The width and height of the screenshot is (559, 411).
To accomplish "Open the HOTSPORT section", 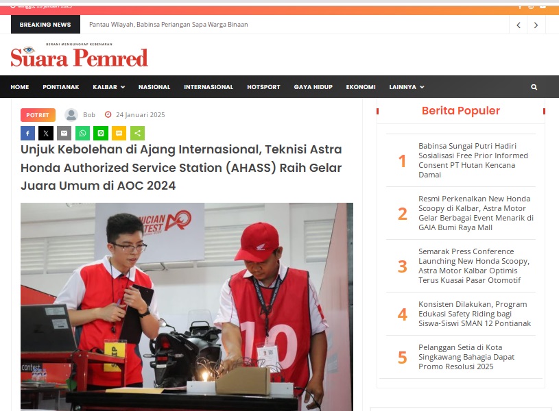I will pos(263,87).
